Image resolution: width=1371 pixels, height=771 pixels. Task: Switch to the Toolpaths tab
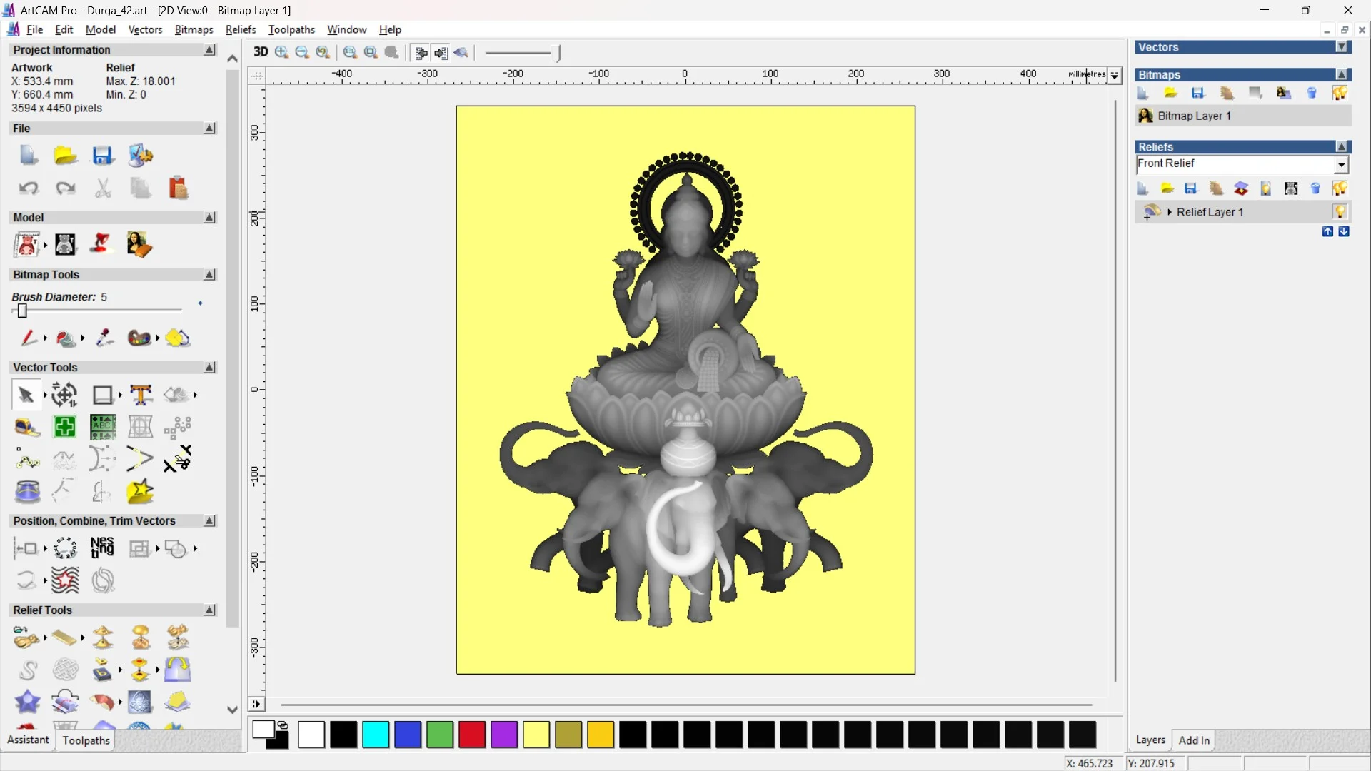[86, 740]
